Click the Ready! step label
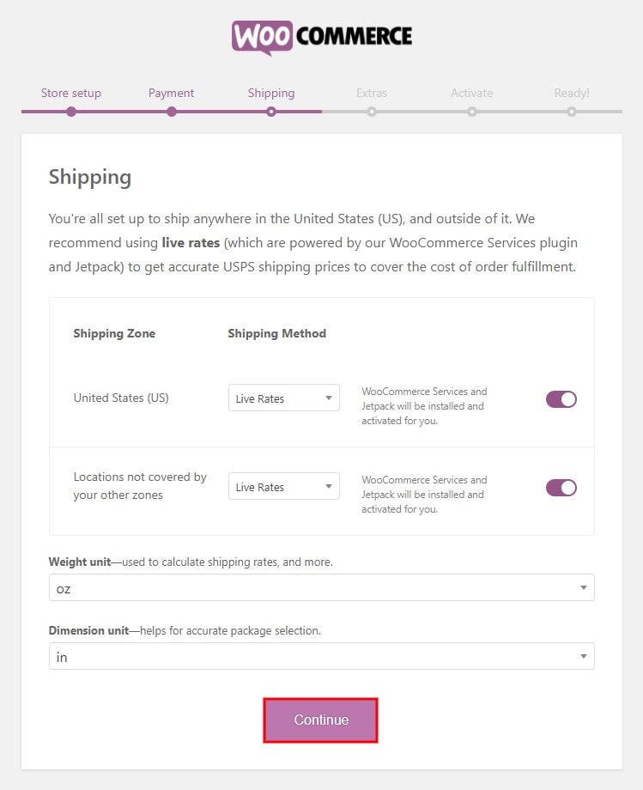 tap(571, 94)
